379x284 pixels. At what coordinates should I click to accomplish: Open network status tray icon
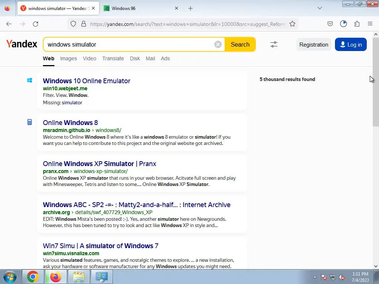point(333,277)
